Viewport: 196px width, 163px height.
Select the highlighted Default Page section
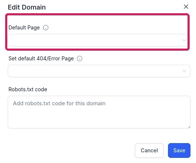(98, 32)
